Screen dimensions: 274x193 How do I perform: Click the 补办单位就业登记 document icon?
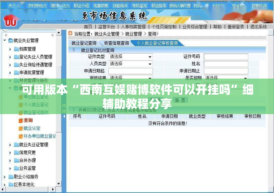(x=21, y=136)
